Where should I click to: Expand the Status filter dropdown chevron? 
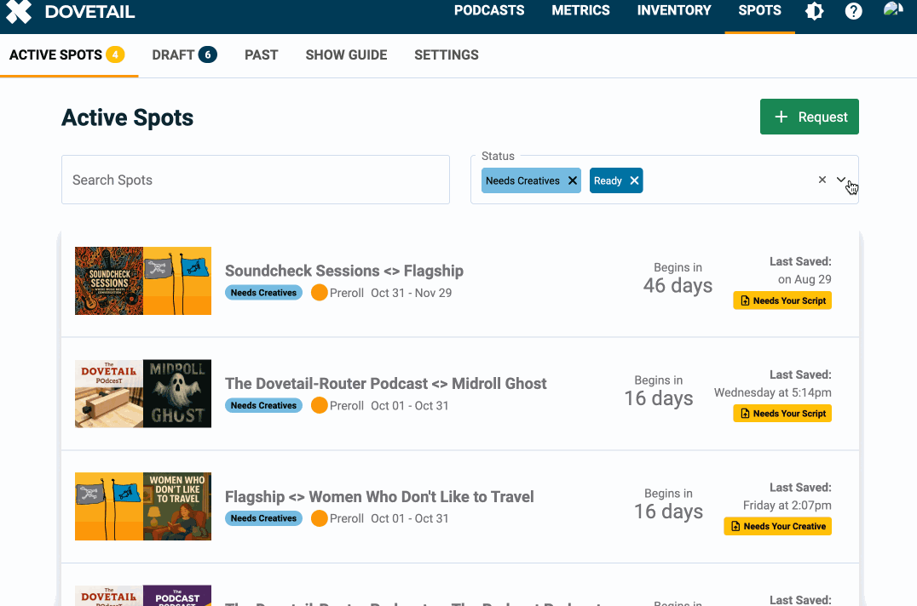pyautogui.click(x=841, y=180)
